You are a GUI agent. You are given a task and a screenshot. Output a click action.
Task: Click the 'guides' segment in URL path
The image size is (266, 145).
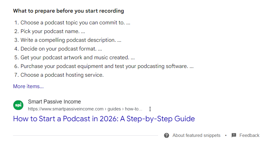114,109
